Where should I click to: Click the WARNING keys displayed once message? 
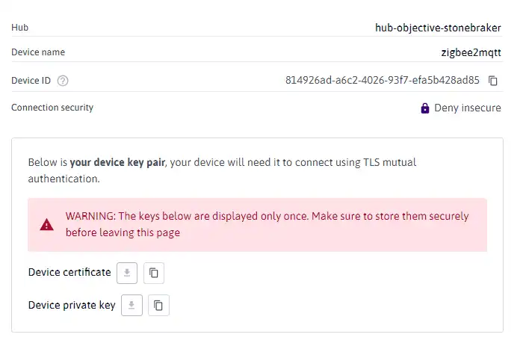pyautogui.click(x=267, y=224)
